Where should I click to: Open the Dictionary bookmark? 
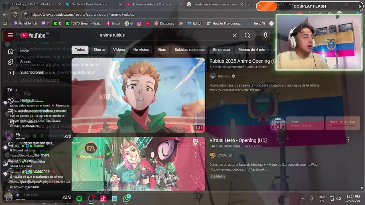pos(164,23)
